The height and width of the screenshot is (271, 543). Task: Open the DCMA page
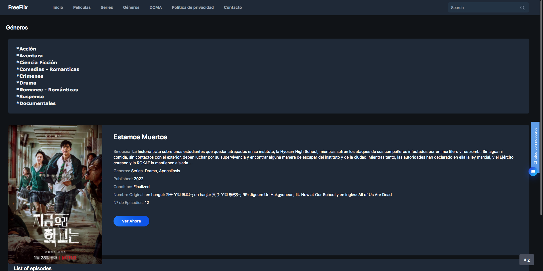pyautogui.click(x=156, y=7)
